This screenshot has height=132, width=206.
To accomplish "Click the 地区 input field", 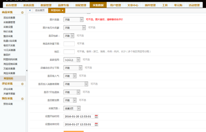I will tap(69, 52).
